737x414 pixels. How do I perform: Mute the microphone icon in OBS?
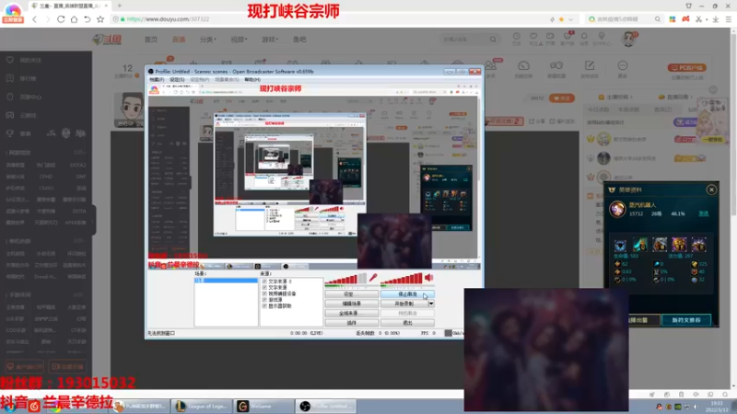pyautogui.click(x=373, y=278)
